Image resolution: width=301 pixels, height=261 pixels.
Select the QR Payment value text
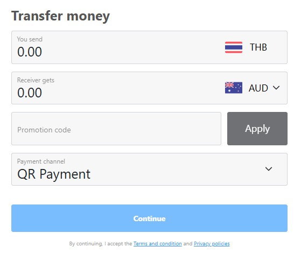(54, 174)
